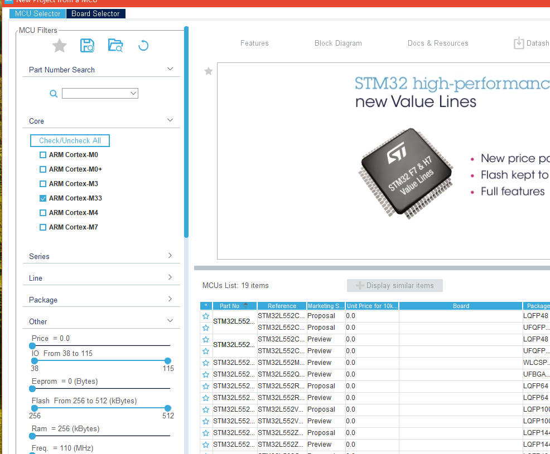Enable ARM Cortex-M3 core filter
This screenshot has width=550, height=454.
coord(43,184)
